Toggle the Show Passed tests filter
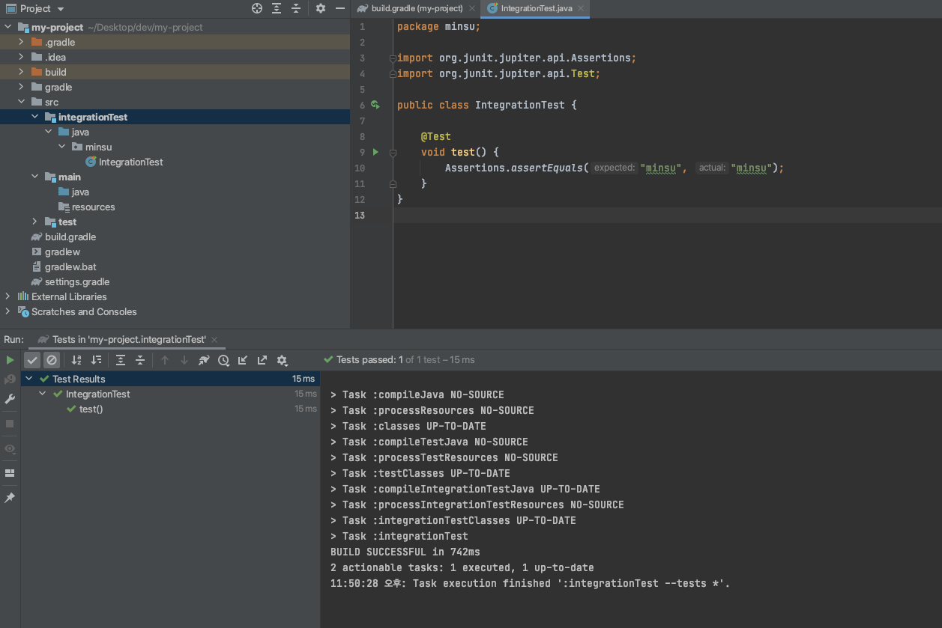Image resolution: width=942 pixels, height=628 pixels. pyautogui.click(x=32, y=360)
